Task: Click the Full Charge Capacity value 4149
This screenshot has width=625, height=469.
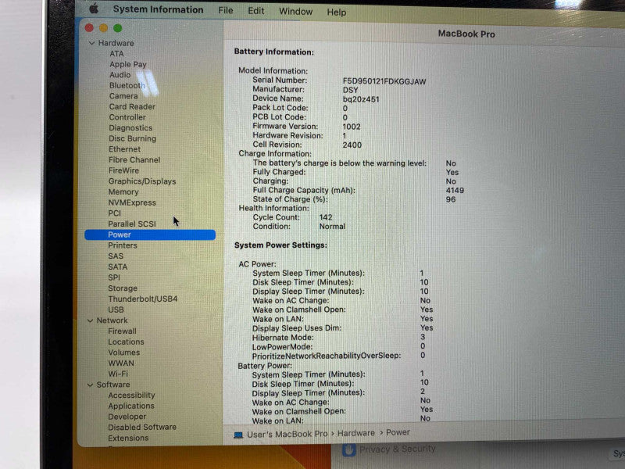Action: (455, 191)
